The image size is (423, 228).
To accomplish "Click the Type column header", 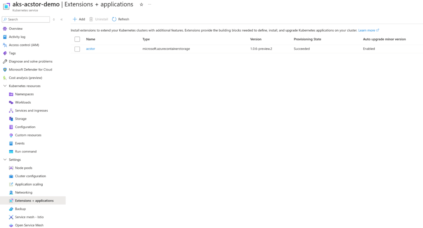I will 146,39.
